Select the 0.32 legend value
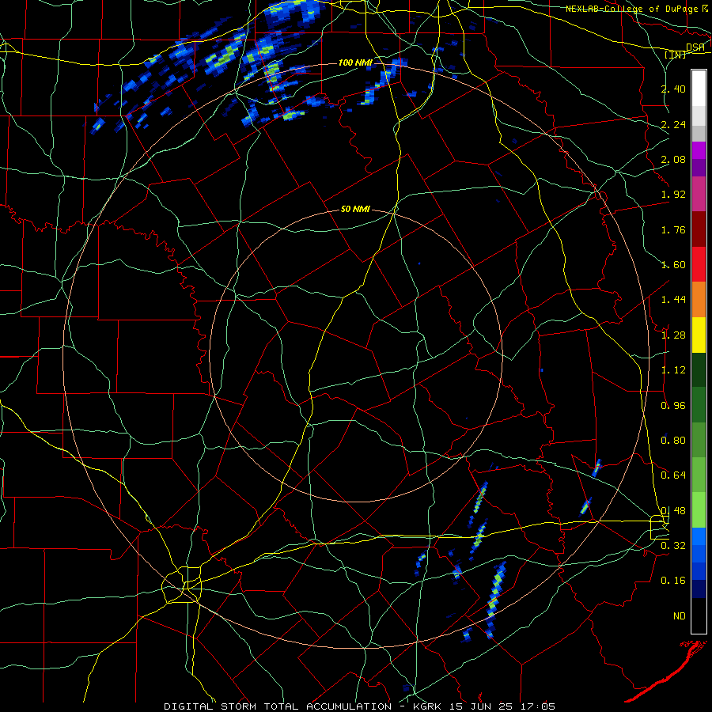Viewport: 712px width, 712px height. [673, 546]
